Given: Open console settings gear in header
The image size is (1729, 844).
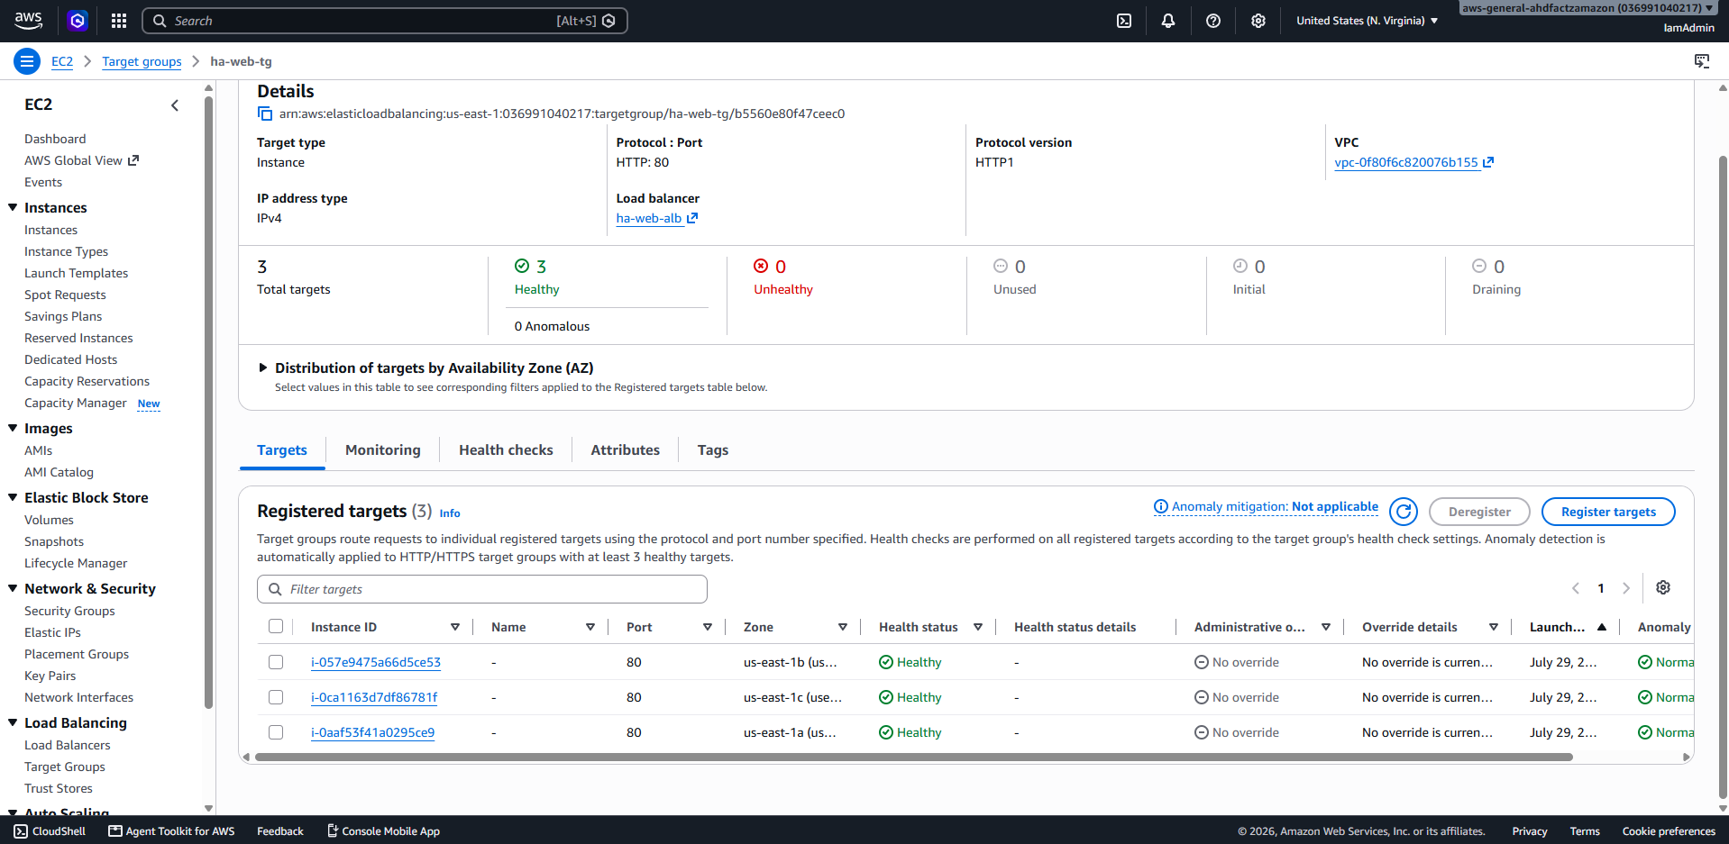Looking at the screenshot, I should click(1258, 21).
